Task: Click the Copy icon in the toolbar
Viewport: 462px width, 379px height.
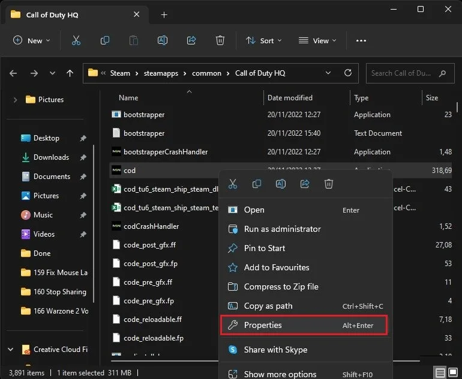Action: [x=105, y=40]
